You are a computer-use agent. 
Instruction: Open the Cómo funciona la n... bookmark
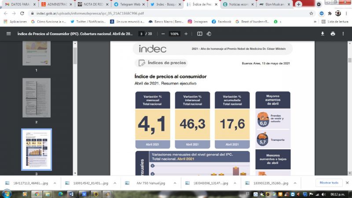click(x=49, y=22)
